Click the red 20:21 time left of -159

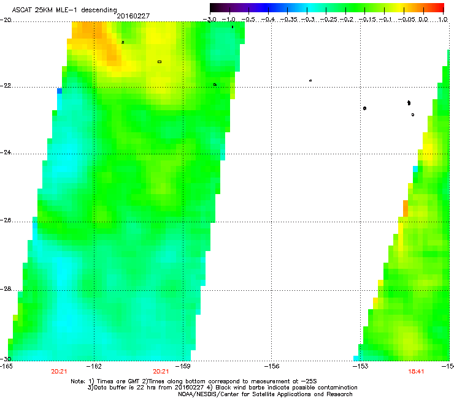click(161, 372)
